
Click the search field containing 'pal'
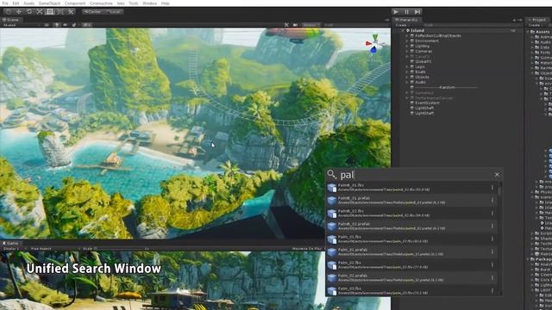pos(416,175)
